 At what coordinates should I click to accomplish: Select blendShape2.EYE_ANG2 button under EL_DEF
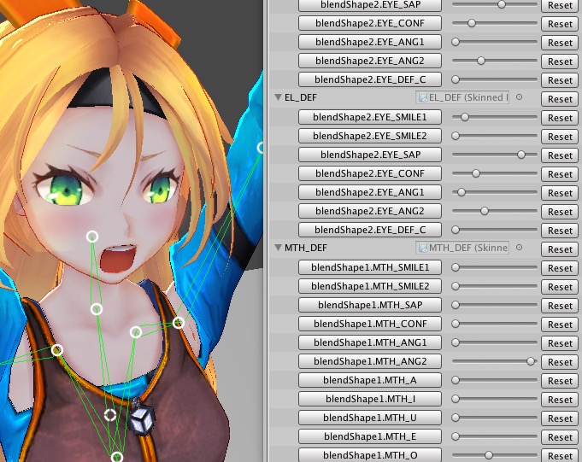coord(370,211)
